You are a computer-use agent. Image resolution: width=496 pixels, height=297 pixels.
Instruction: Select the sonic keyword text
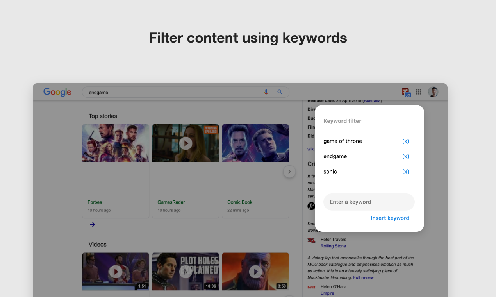[x=330, y=172]
